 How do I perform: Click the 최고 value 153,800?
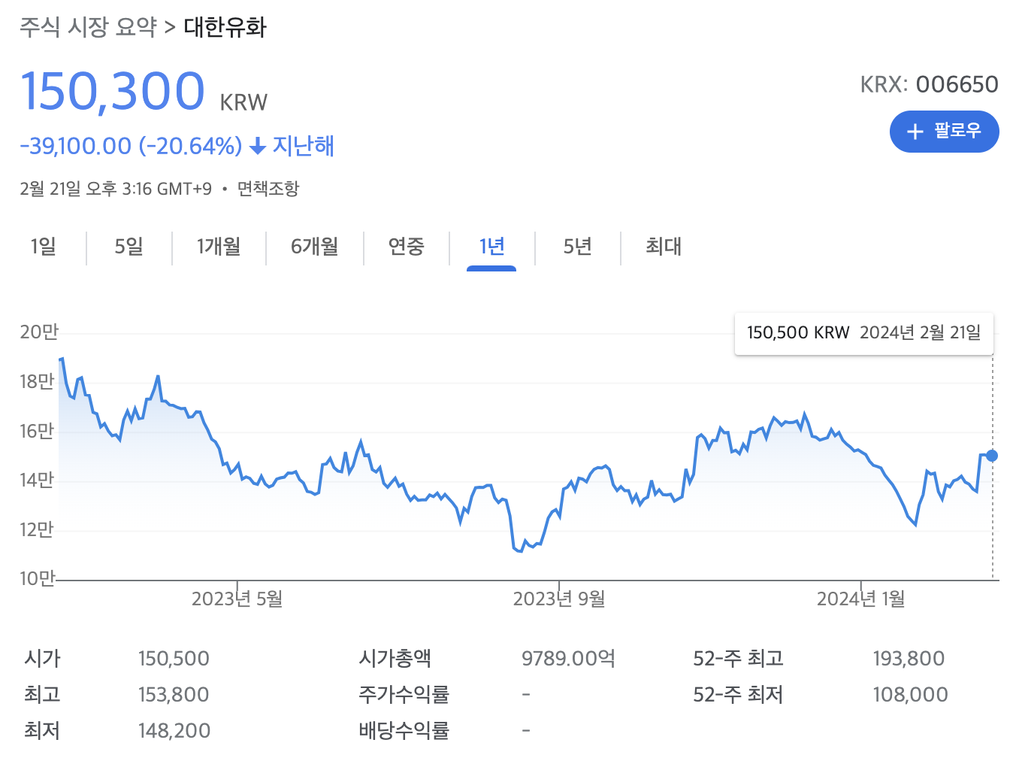tap(174, 695)
